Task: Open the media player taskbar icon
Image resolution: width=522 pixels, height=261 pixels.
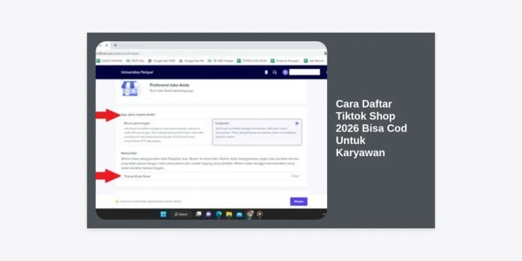Action: (x=260, y=214)
